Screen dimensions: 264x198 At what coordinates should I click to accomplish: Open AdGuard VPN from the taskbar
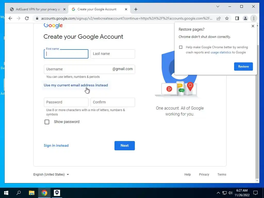pyautogui.click(x=57, y=193)
